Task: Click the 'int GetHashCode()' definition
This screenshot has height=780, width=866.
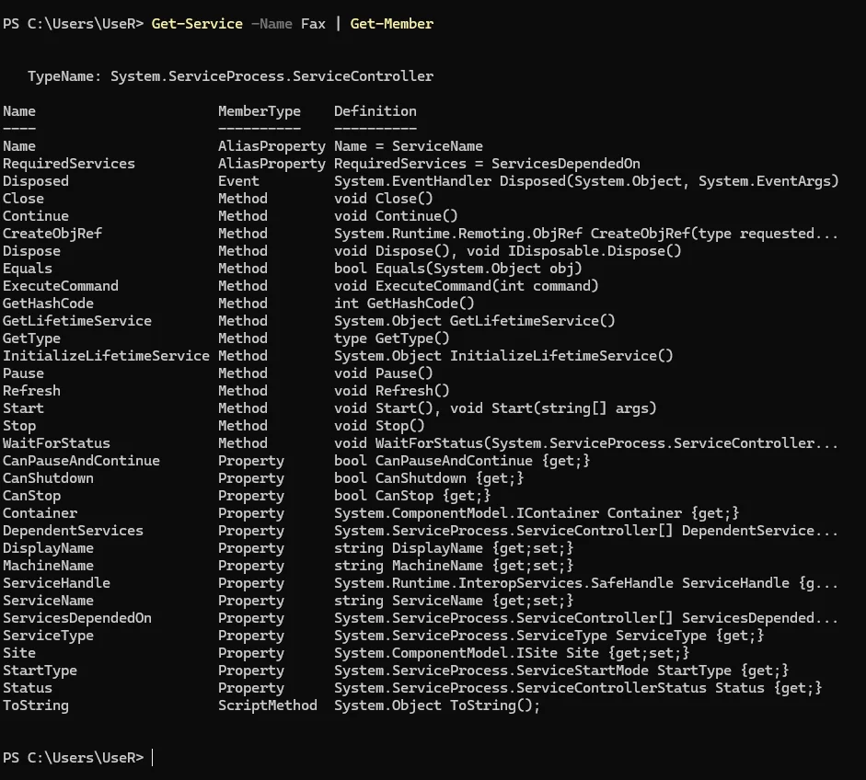Action: tap(404, 304)
